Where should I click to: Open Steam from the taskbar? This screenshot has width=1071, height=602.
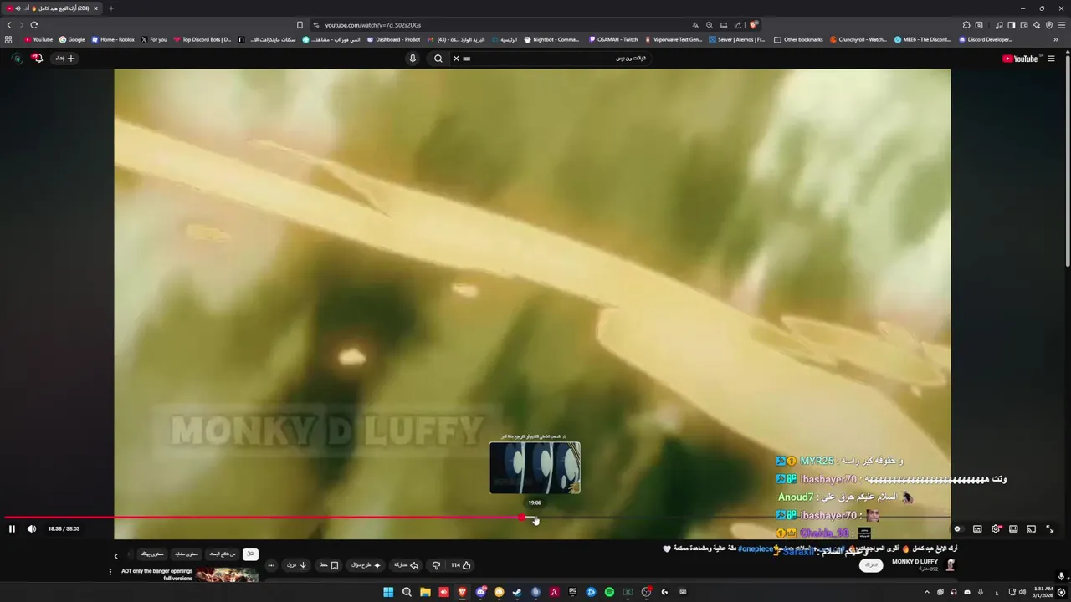click(x=517, y=592)
